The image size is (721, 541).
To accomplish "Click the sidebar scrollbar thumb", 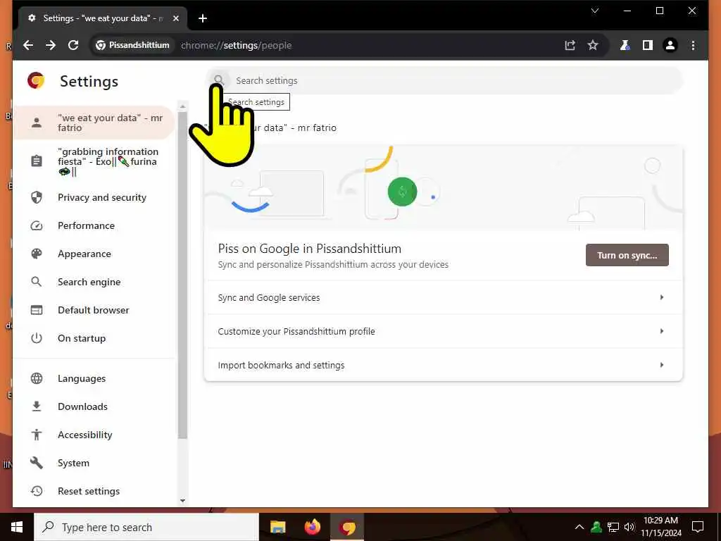I will click(182, 275).
